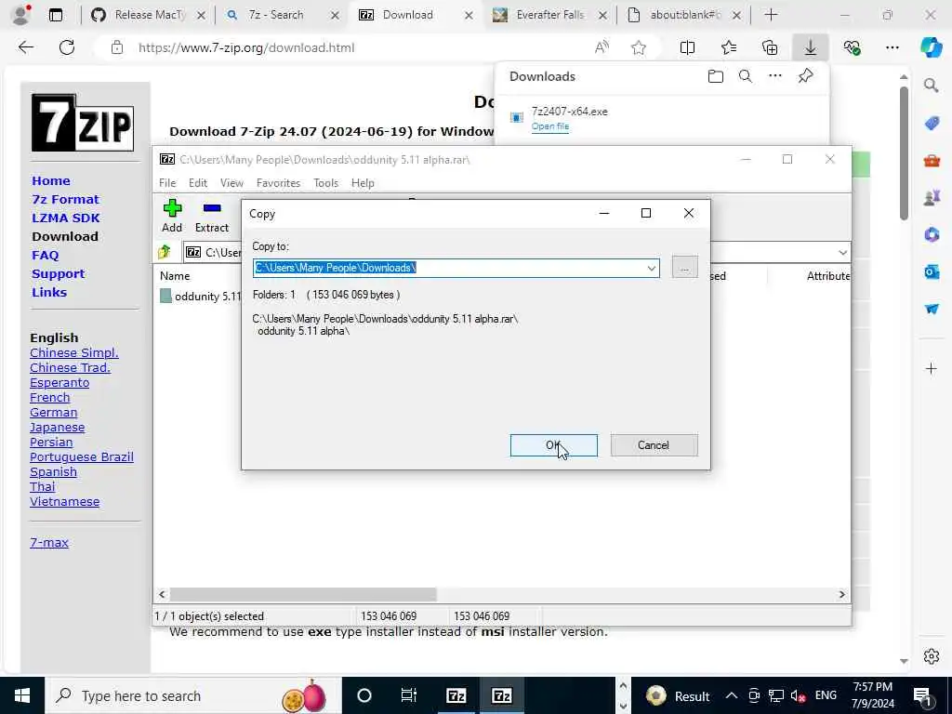Open Browser essentials heart icon
This screenshot has width=952, height=714.
pos(852,47)
